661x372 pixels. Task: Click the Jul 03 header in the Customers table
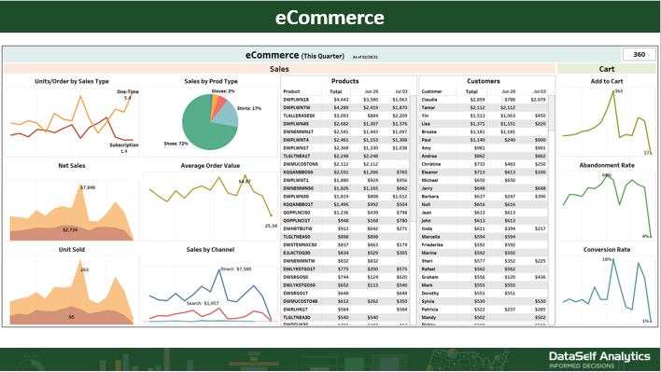[x=540, y=91]
